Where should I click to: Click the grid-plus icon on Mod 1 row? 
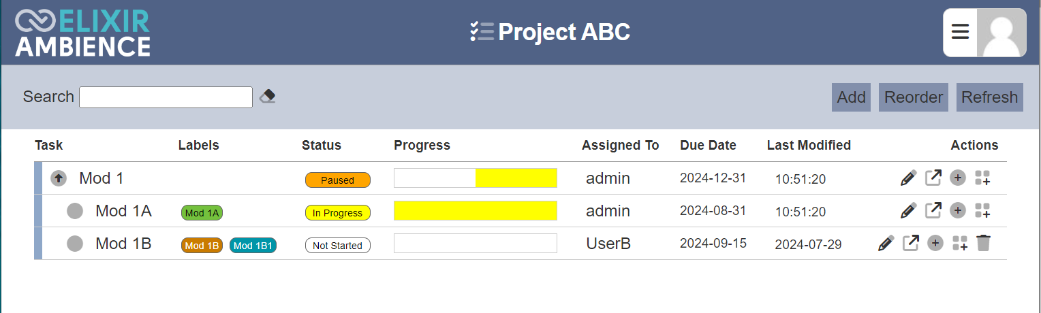coord(982,178)
